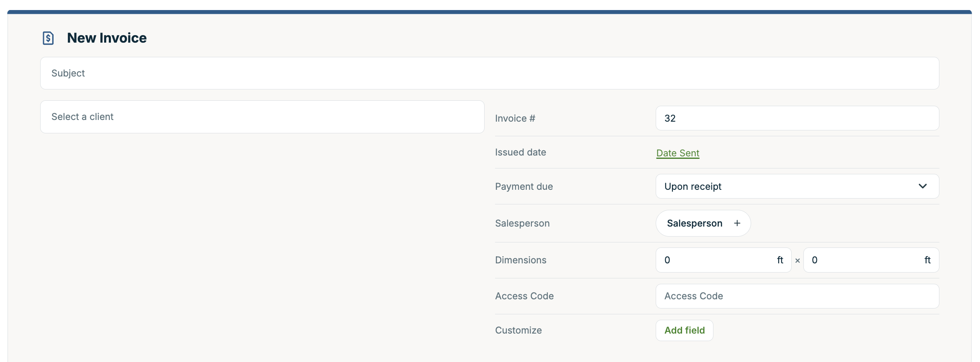The height and width of the screenshot is (362, 980).
Task: Open the Payment due 'Upon receipt' dropdown
Action: pos(797,186)
